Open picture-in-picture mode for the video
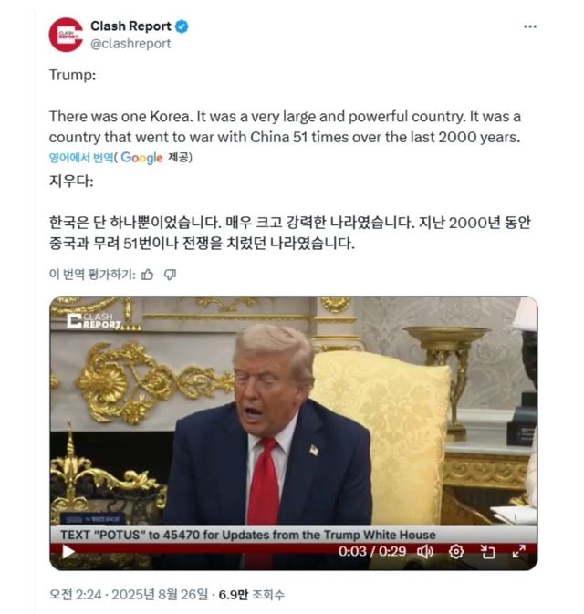Viewport: 584px width, 614px height. pos(487,552)
